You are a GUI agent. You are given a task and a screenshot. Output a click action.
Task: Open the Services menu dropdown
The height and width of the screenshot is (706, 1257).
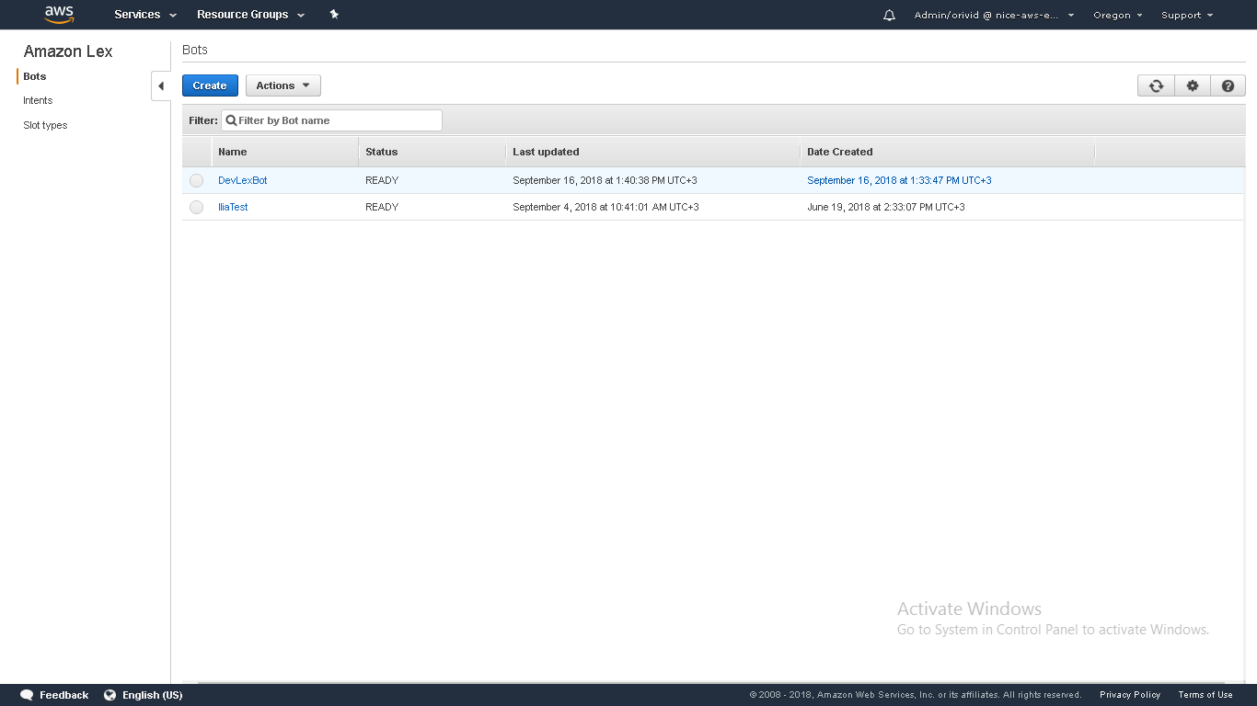[x=144, y=15]
